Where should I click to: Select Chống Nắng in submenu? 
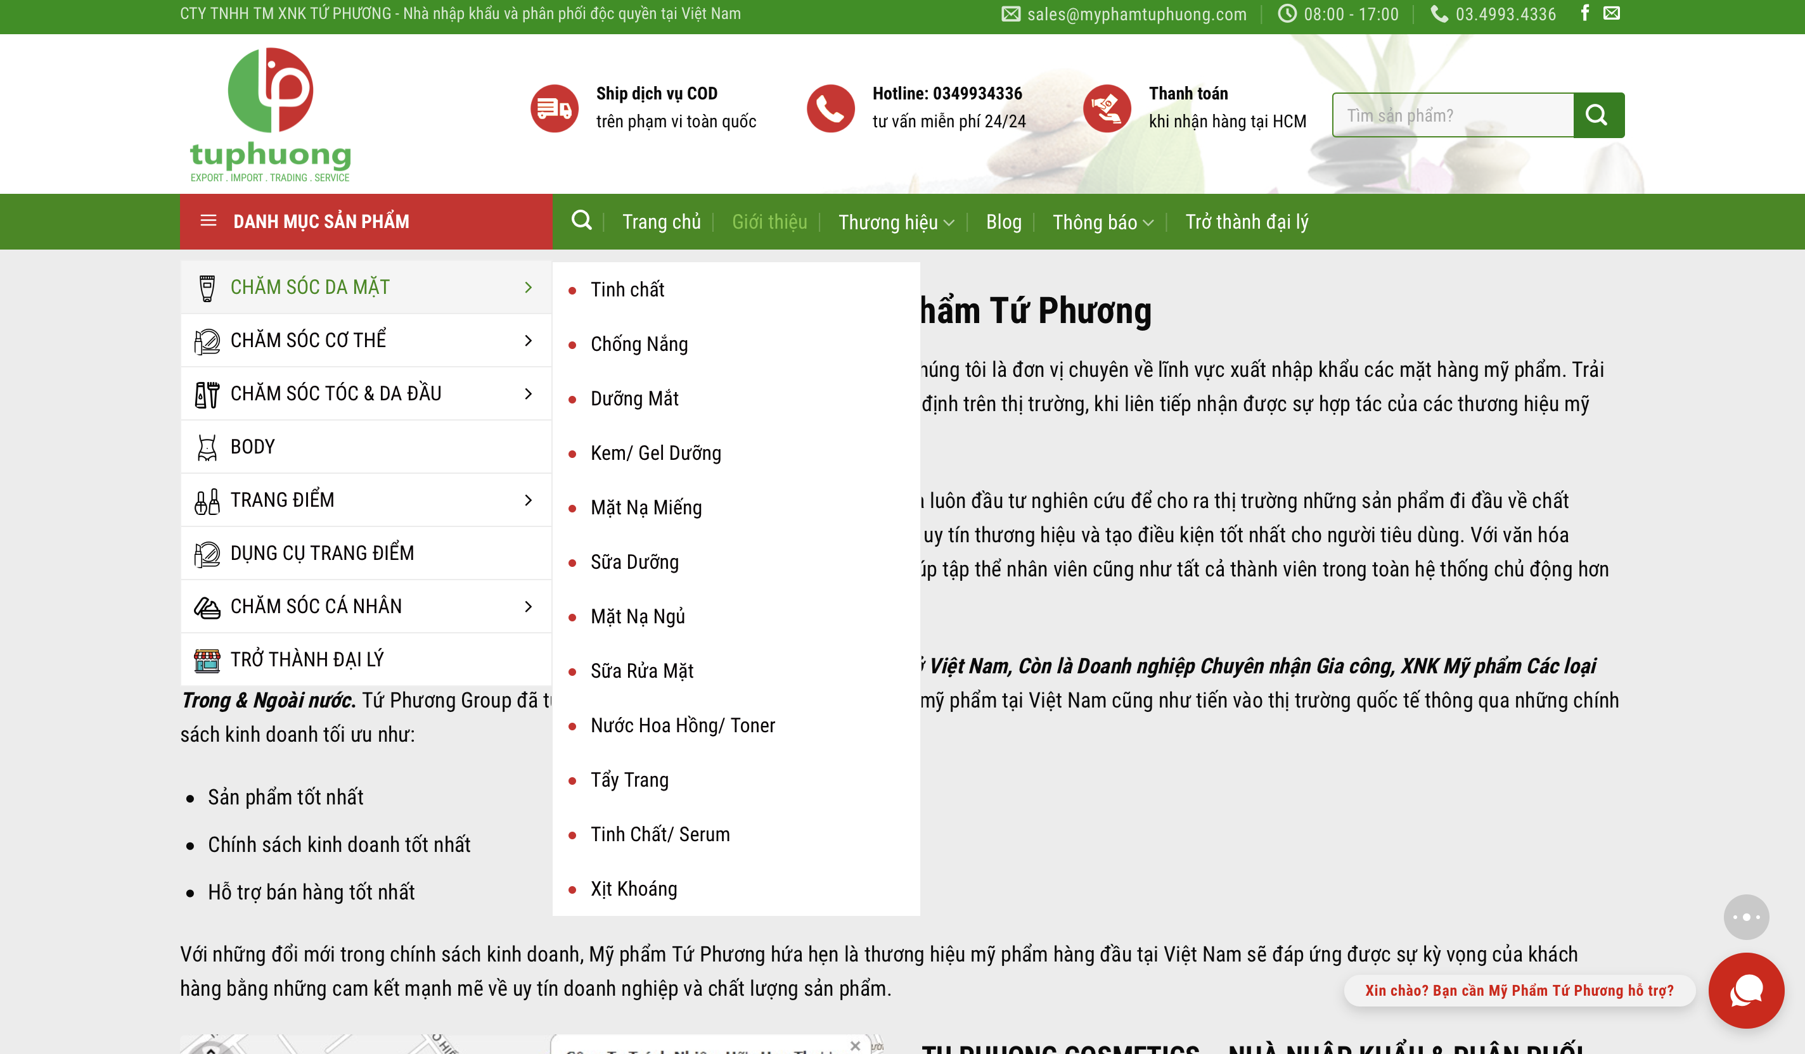click(639, 345)
